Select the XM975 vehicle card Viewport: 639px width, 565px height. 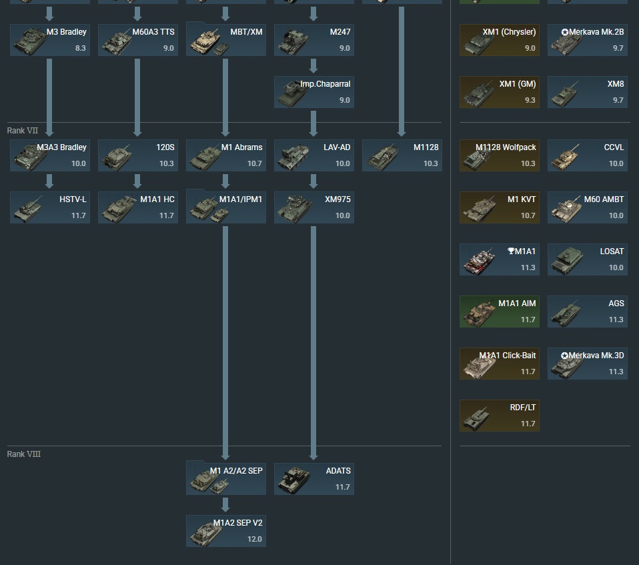click(x=313, y=207)
